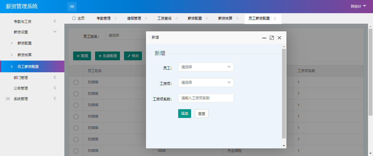Open the 刘会计 user dropdown menu
373x156 pixels.
[358, 6]
